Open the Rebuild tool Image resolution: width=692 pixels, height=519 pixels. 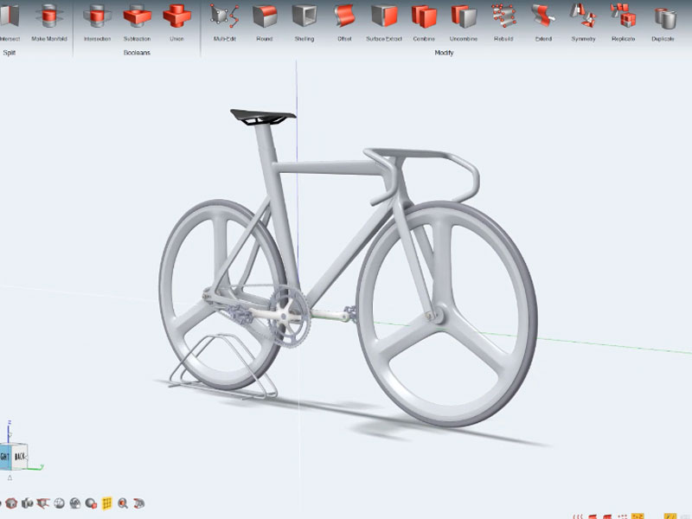click(x=503, y=19)
